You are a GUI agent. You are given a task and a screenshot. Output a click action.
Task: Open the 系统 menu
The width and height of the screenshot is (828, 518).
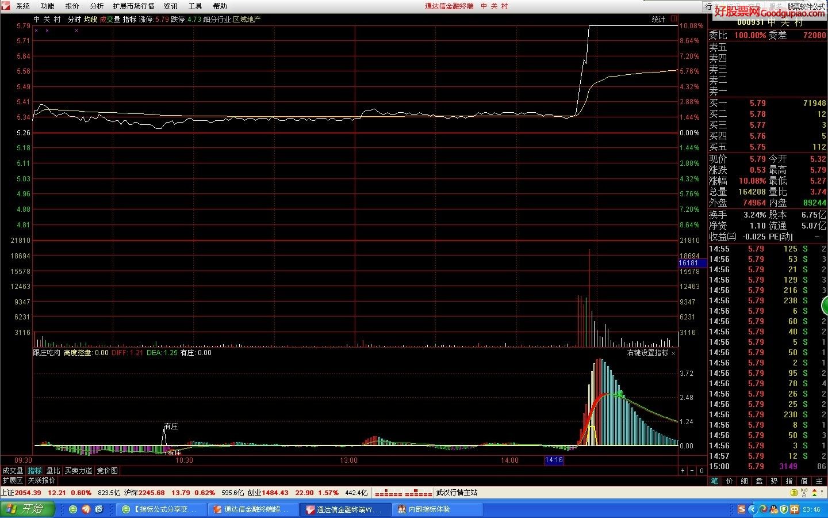click(23, 6)
